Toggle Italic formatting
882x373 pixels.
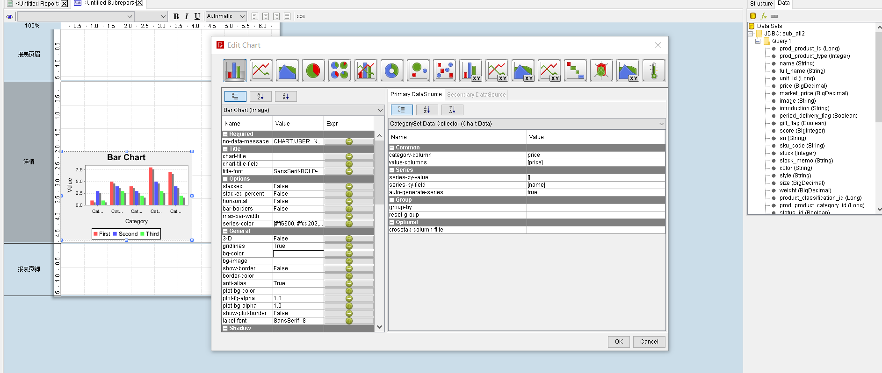[187, 16]
